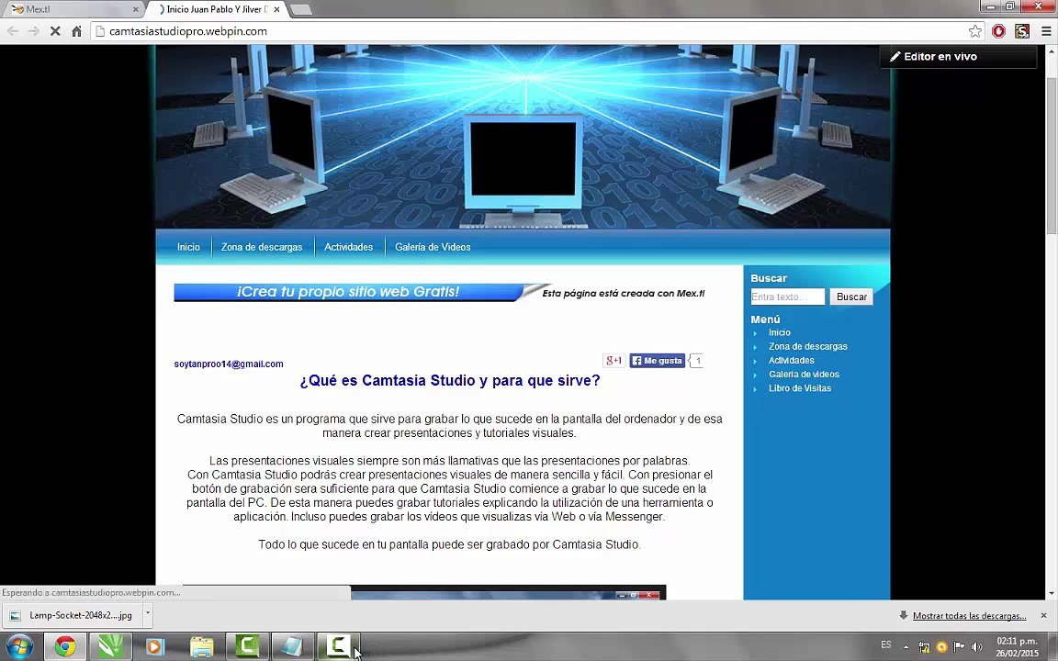1058x661 pixels.
Task: Go forward with the forward arrow
Action: [34, 32]
